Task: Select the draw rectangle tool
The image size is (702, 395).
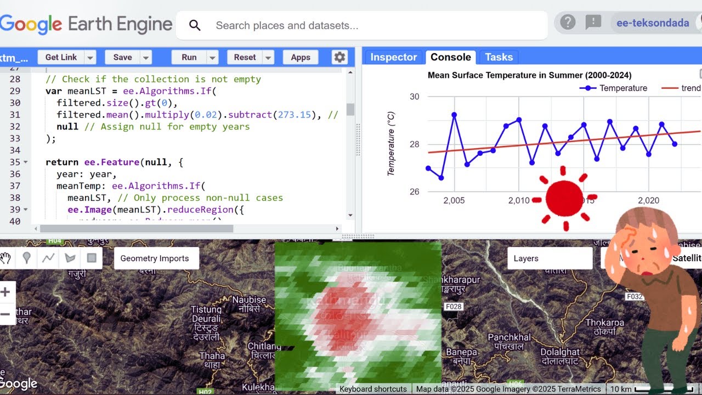Action: (x=92, y=258)
